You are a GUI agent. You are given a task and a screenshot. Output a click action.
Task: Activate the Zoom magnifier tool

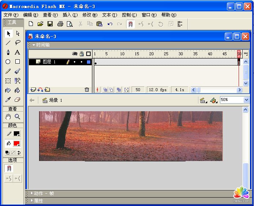click(17, 117)
